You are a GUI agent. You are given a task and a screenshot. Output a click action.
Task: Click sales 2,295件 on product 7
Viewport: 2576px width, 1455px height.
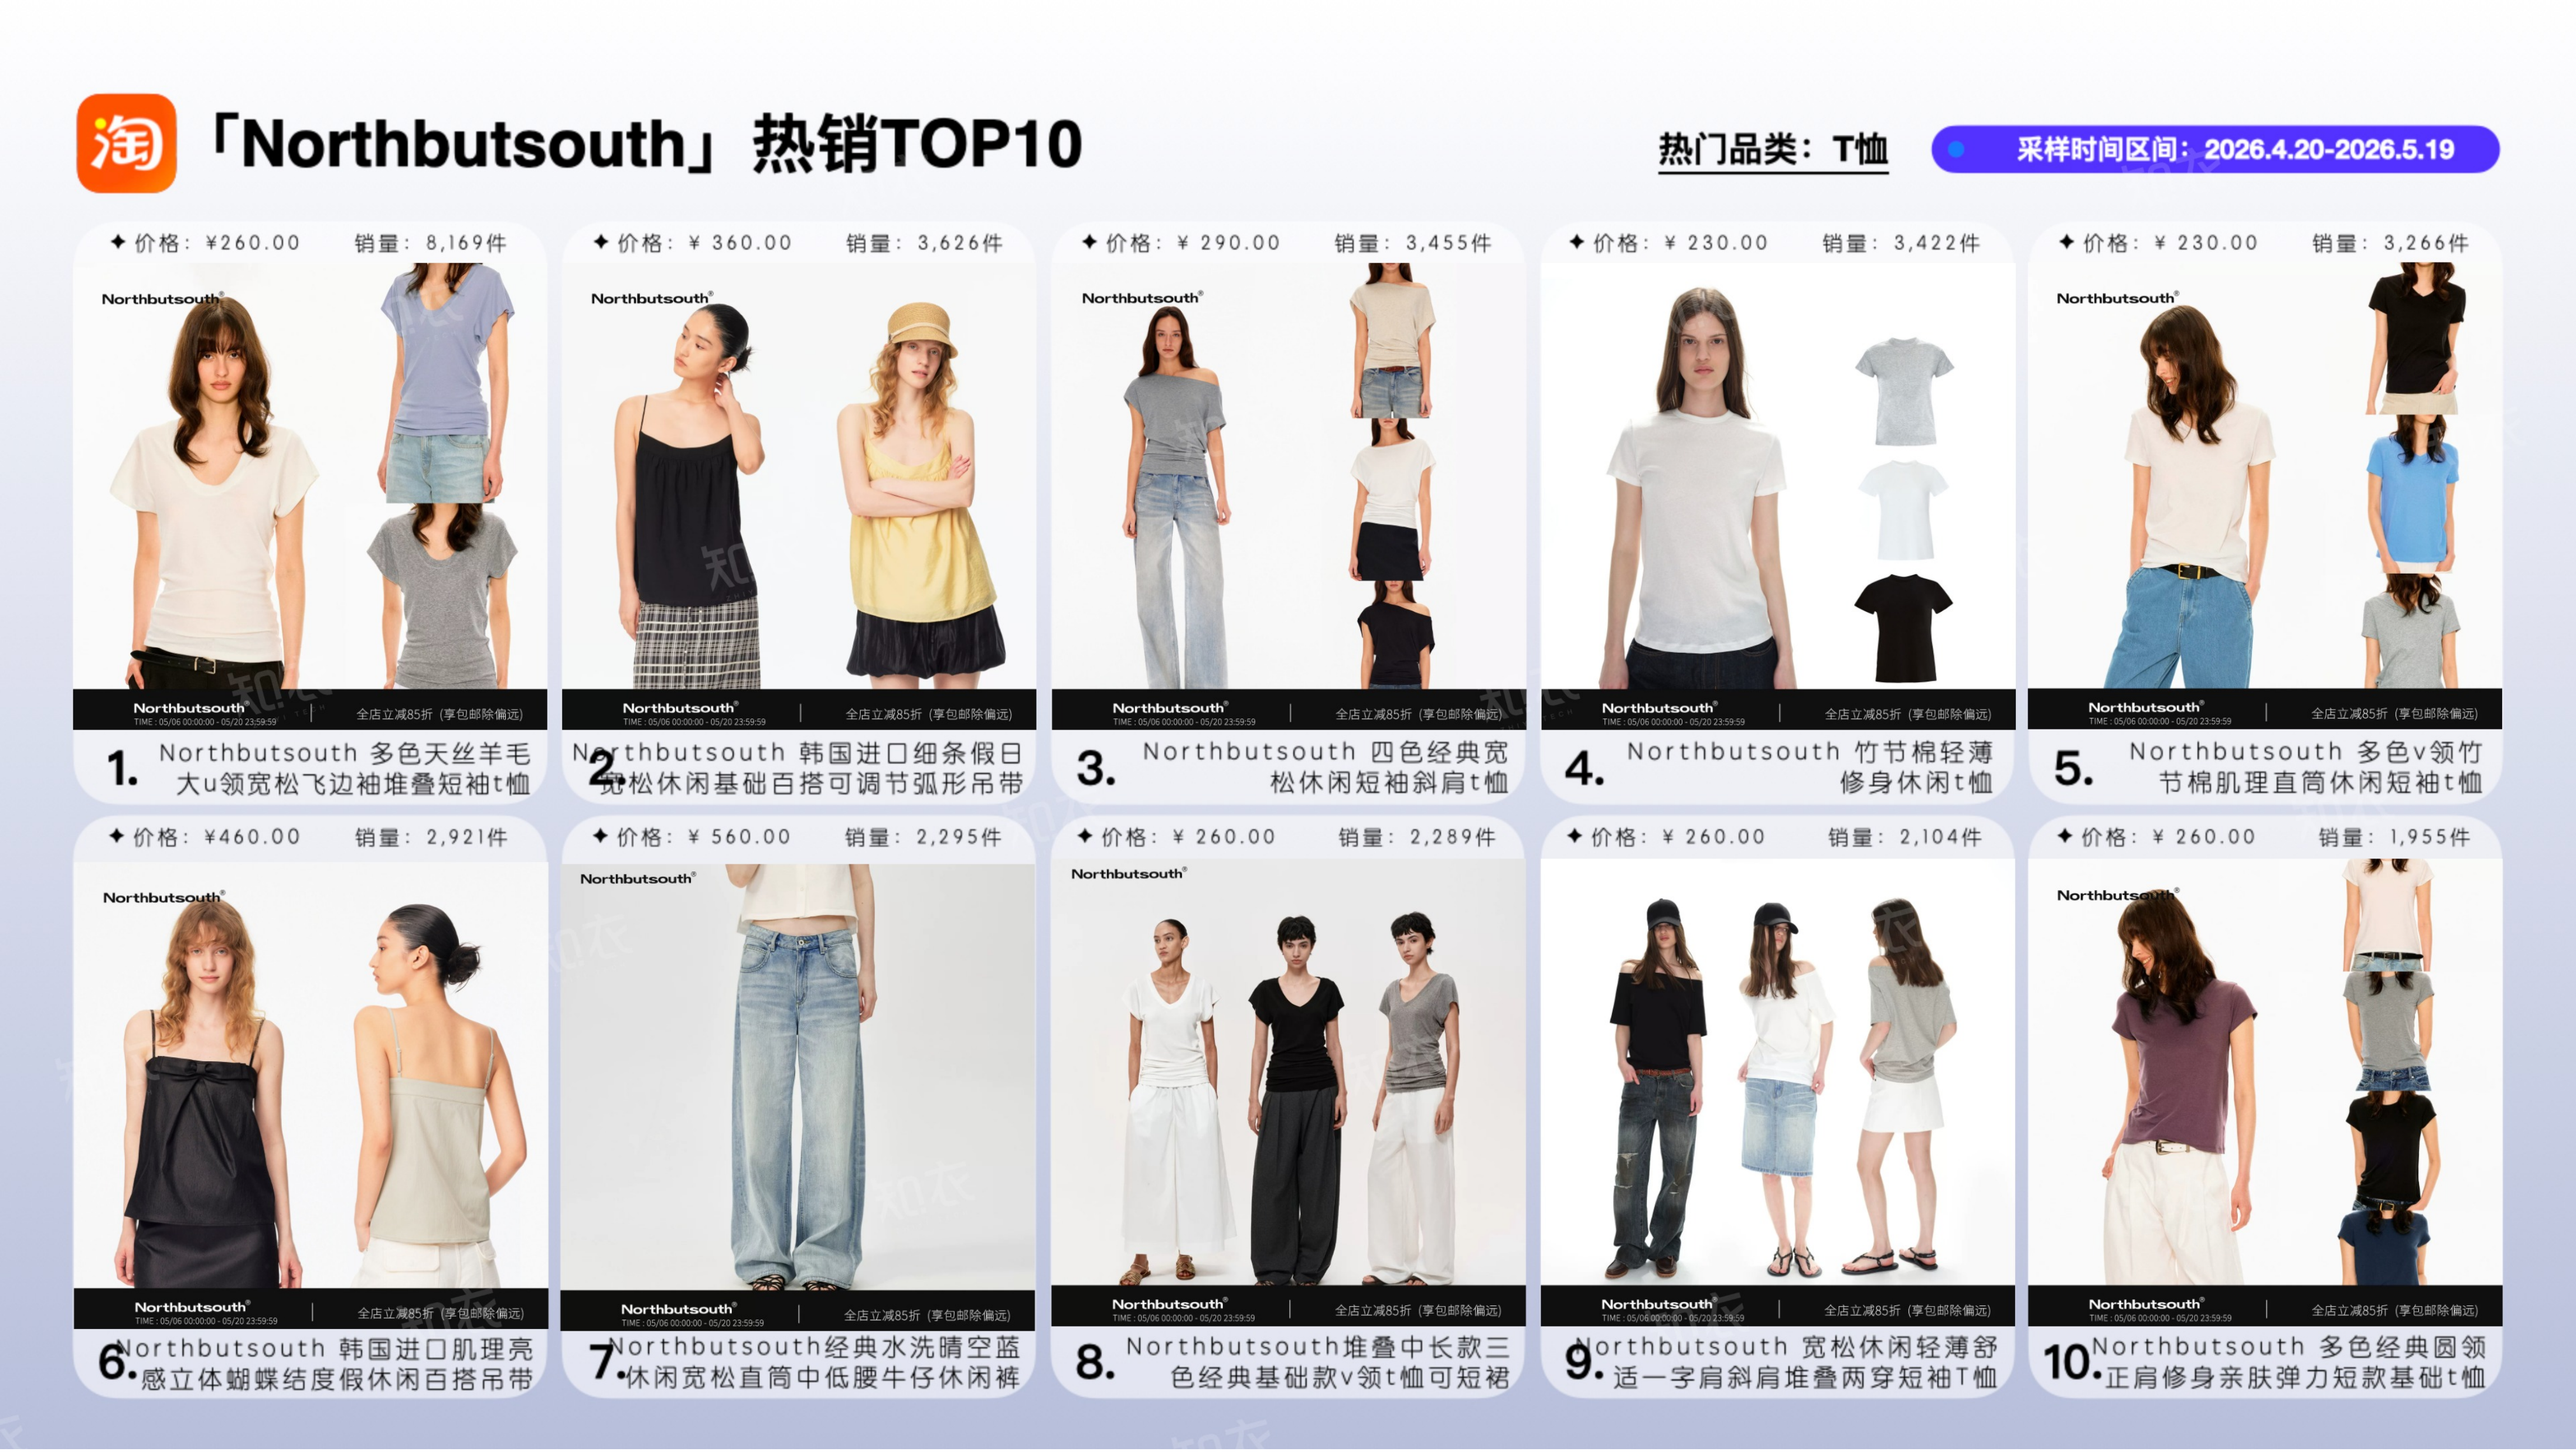pyautogui.click(x=924, y=837)
